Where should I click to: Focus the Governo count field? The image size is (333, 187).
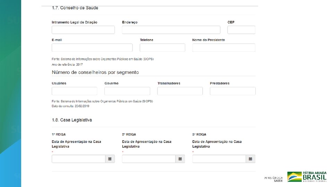click(x=127, y=91)
